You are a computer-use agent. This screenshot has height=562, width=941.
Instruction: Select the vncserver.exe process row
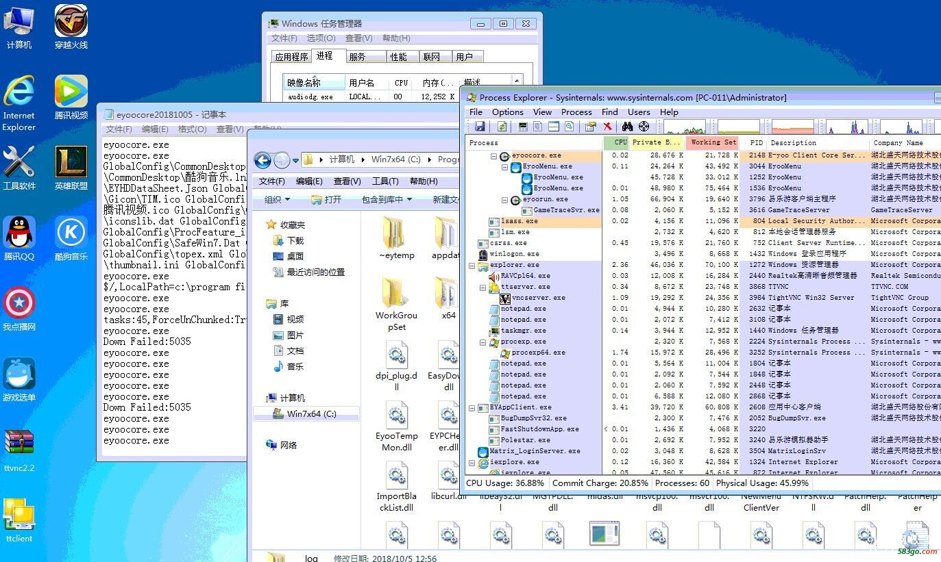click(703, 298)
